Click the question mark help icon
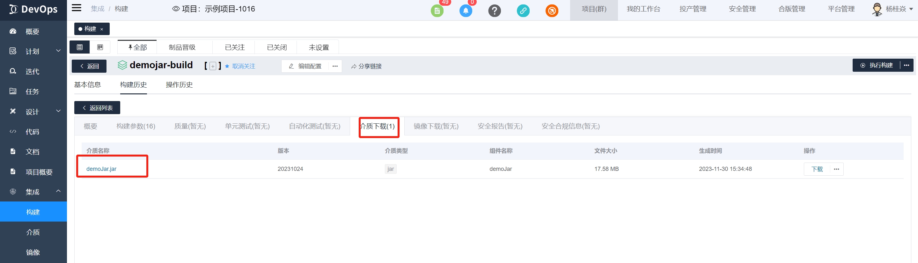This screenshot has width=918, height=263. point(494,11)
